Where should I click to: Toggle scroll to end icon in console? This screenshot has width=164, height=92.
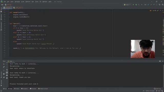tap(7, 73)
